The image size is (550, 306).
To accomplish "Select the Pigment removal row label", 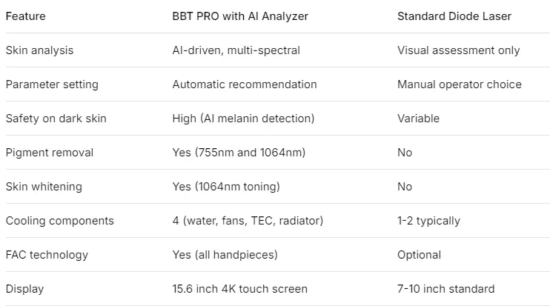I will pyautogui.click(x=50, y=153).
